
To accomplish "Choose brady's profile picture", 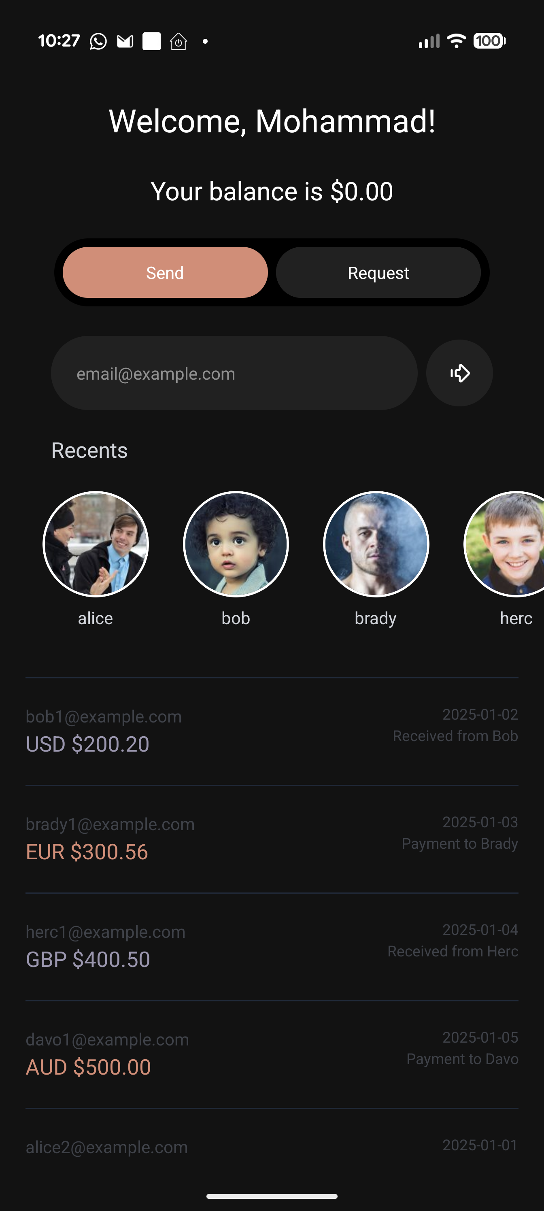I will pyautogui.click(x=376, y=544).
